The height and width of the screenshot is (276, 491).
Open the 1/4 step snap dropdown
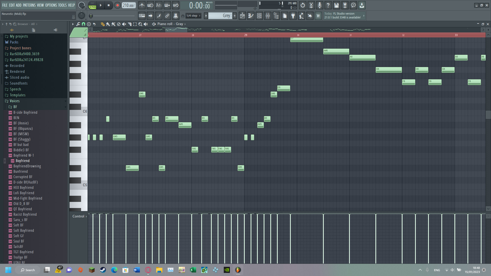point(193,16)
